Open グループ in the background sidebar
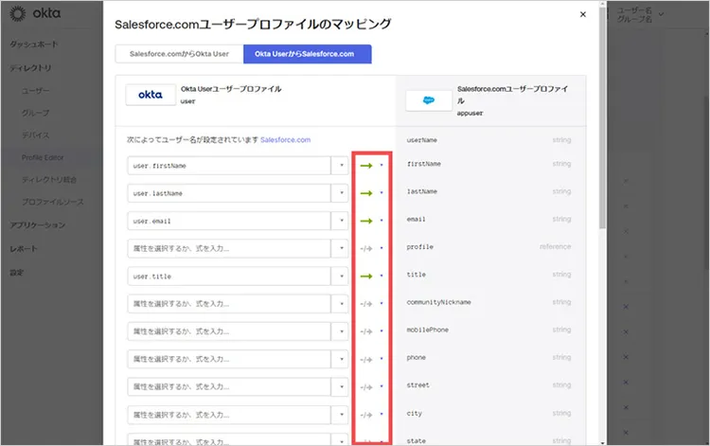 36,114
